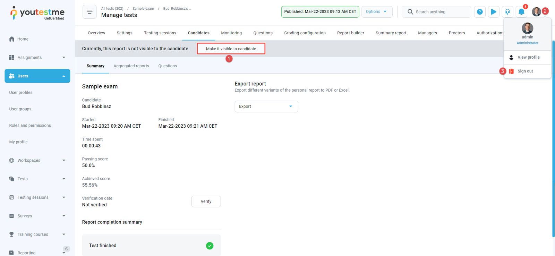Click the blue play video icon
The height and width of the screenshot is (256, 555).
pos(493,12)
